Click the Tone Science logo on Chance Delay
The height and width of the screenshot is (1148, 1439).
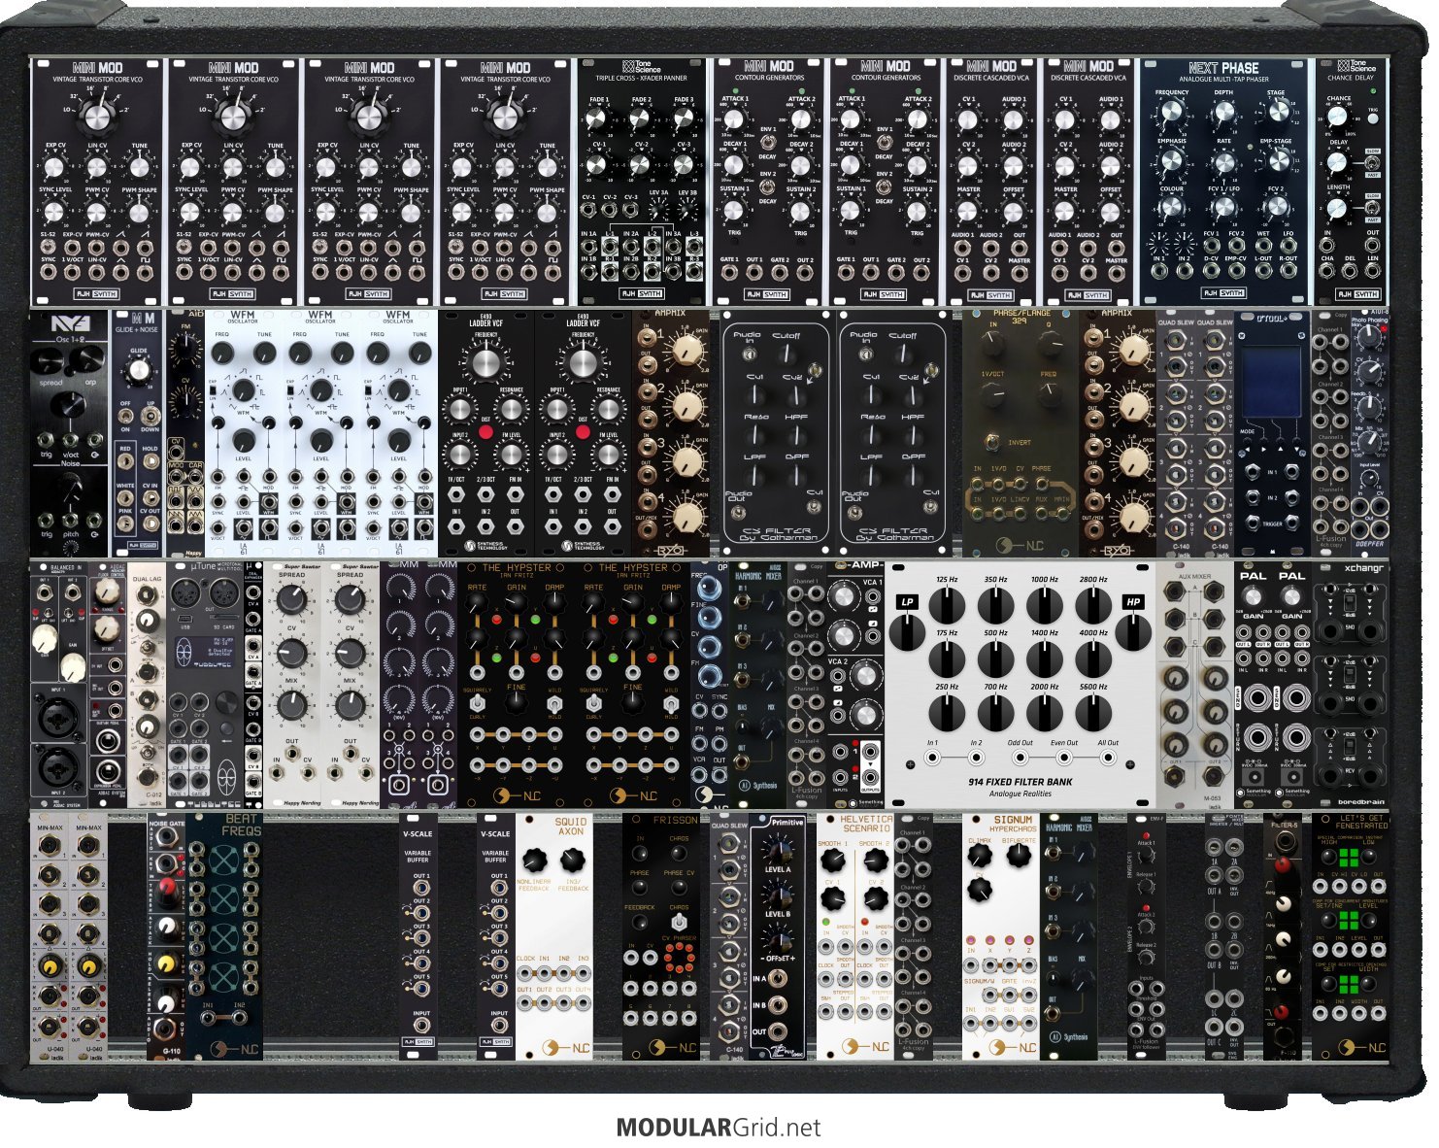[1356, 66]
